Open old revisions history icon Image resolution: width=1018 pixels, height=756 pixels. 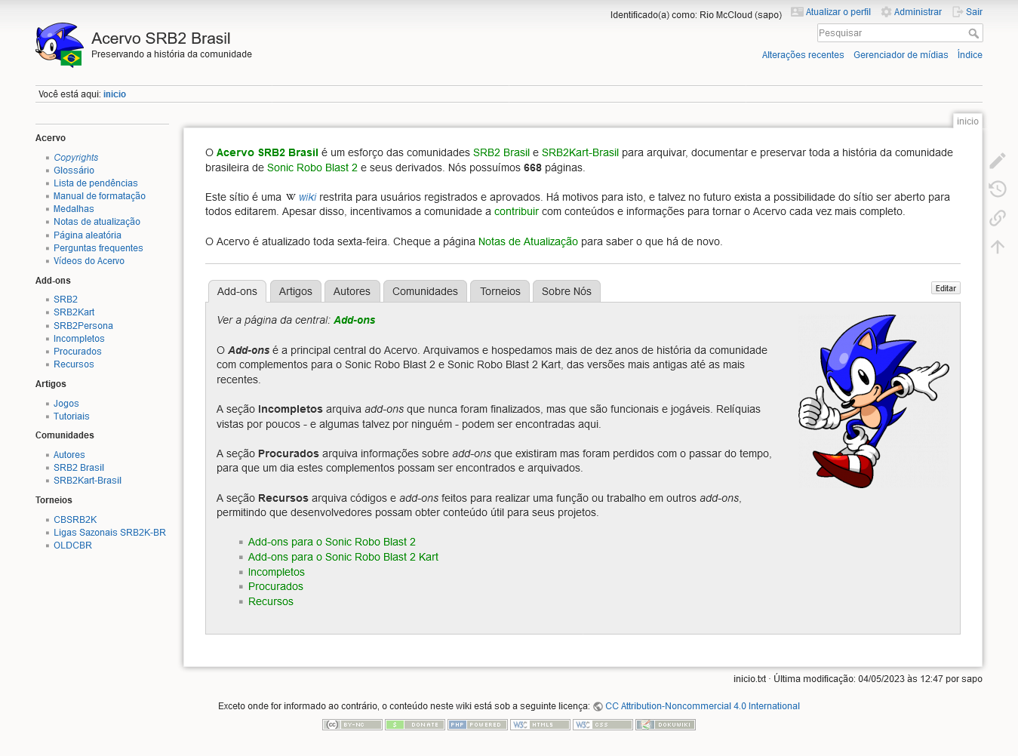[997, 189]
